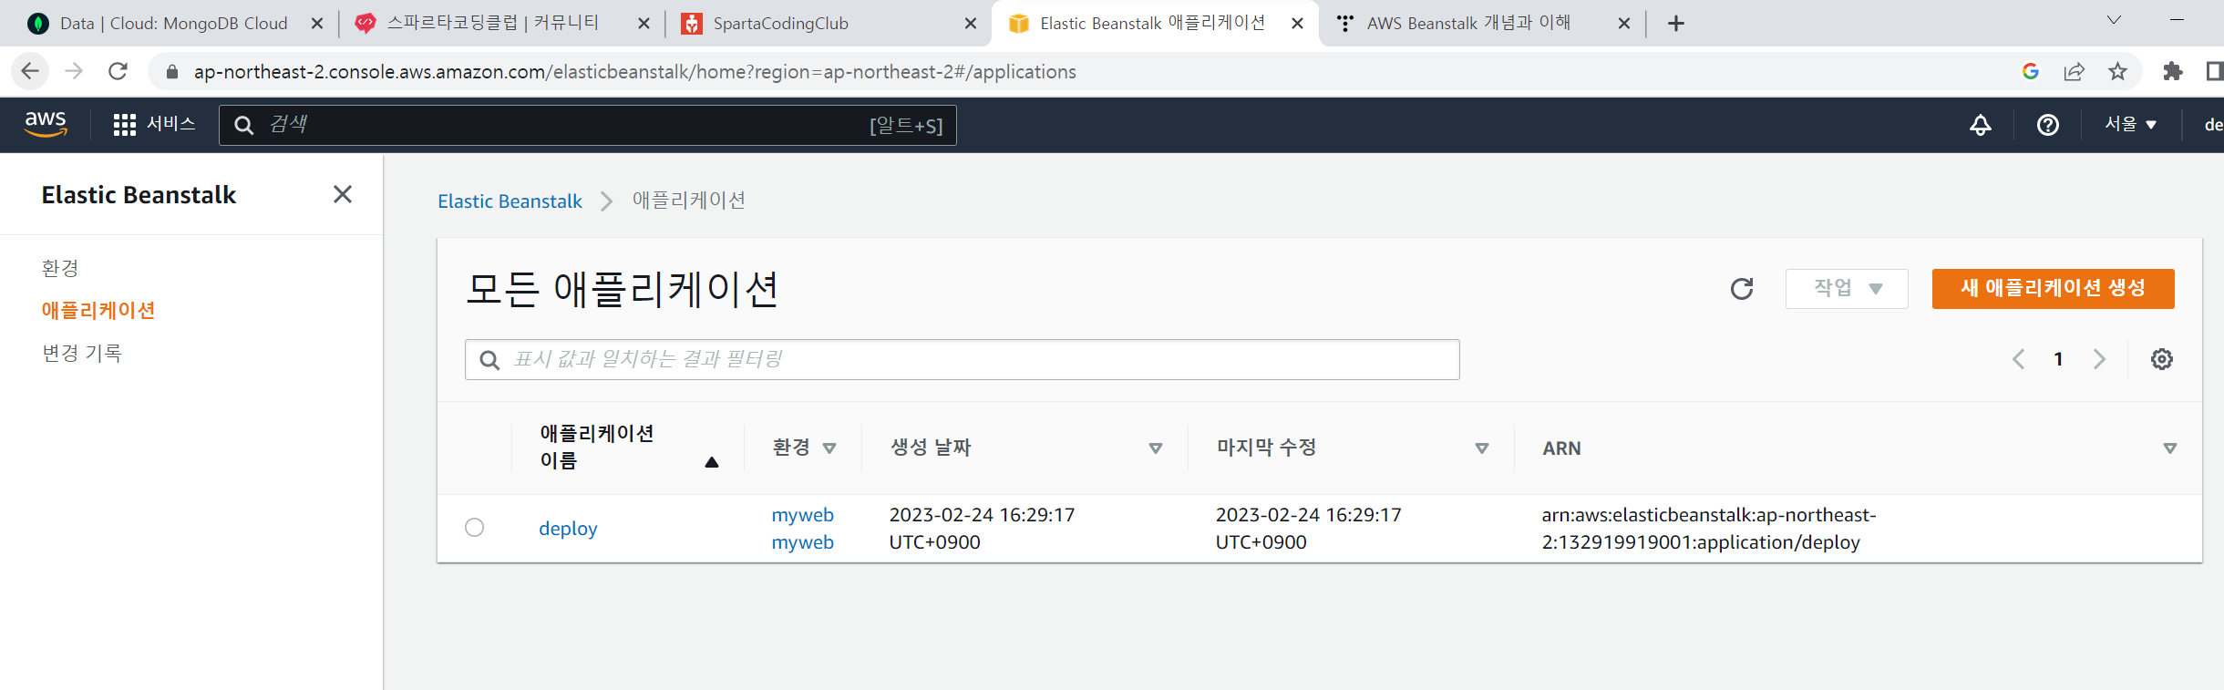Go to previous page of results
The width and height of the screenshot is (2224, 690).
(x=2018, y=359)
